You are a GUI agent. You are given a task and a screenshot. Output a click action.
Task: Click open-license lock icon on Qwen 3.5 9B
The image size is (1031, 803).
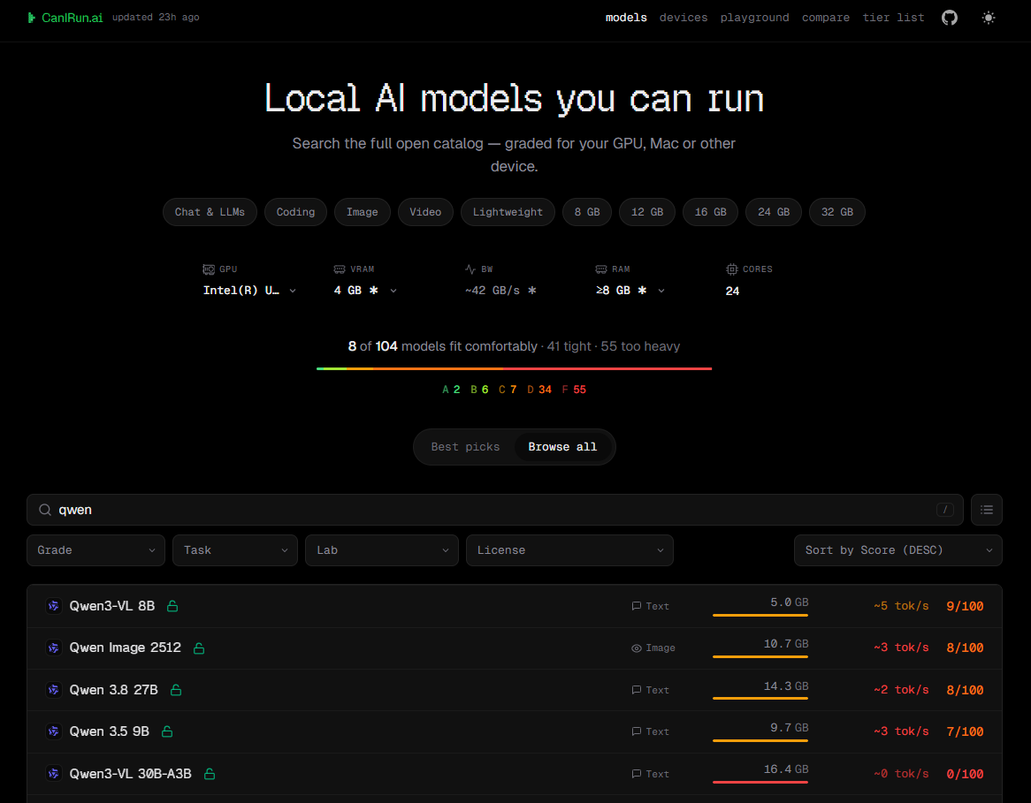point(167,731)
